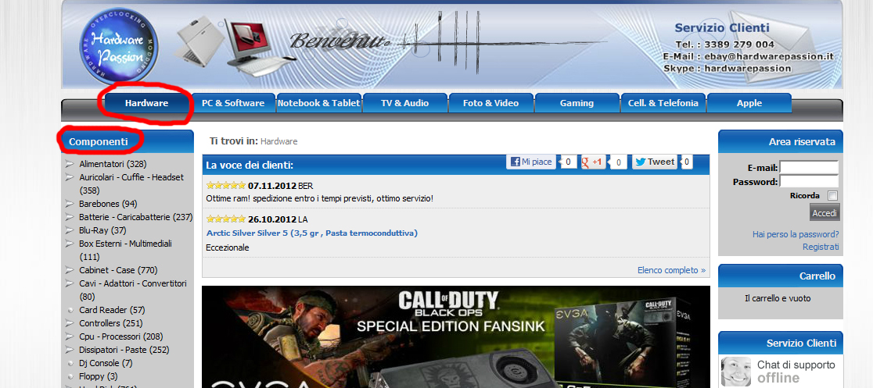Open Elenco completo reviews link
Image resolution: width=873 pixels, height=388 pixels.
pos(671,270)
